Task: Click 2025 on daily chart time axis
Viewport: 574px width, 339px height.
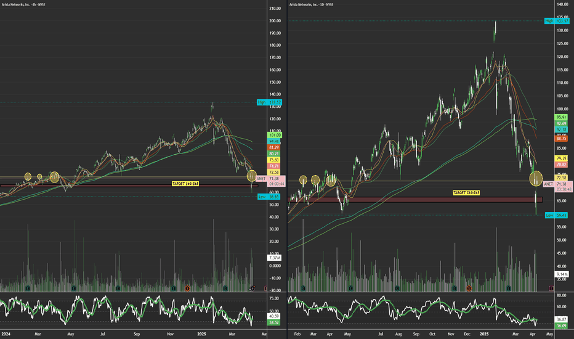Action: tap(484, 334)
